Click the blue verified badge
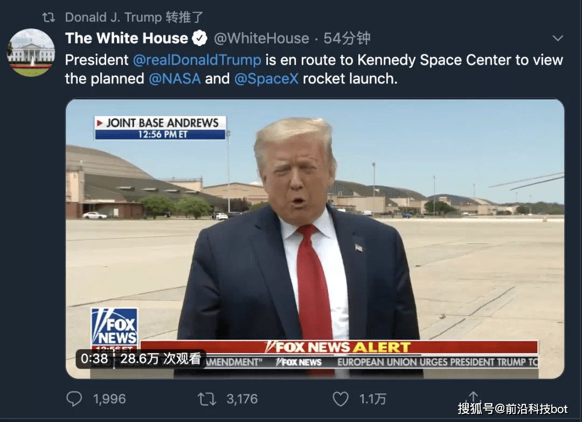 tap(200, 38)
